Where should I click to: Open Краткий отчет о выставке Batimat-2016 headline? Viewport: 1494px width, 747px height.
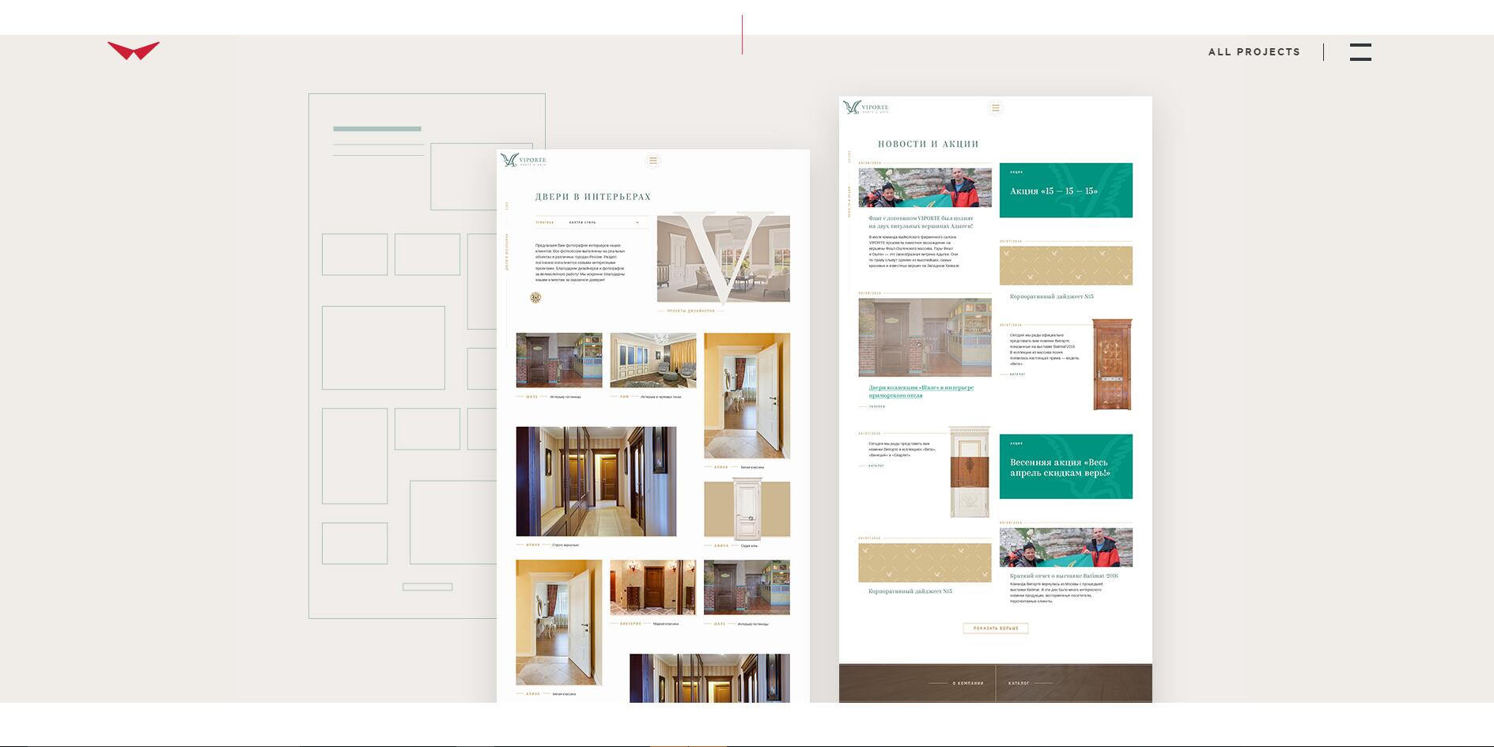coord(1064,576)
